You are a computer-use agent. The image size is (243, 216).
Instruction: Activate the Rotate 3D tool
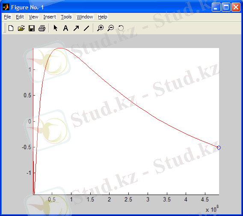(121, 28)
